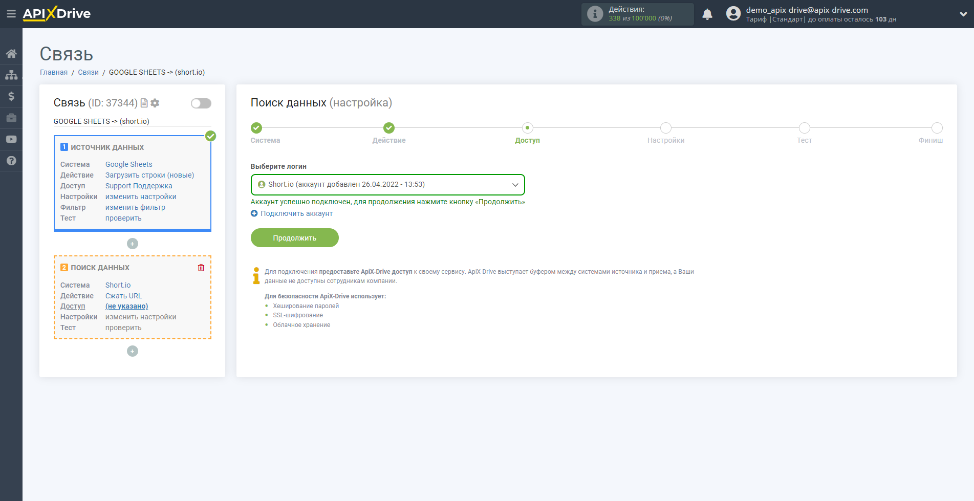
Task: Open Google Sheets system link
Action: coord(129,164)
